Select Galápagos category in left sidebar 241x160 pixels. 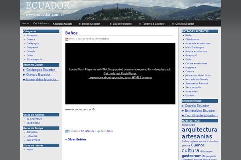33,44
